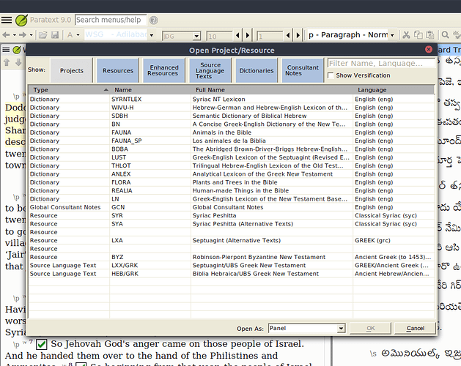Go to next verse arrow
This screenshot has height=366, width=461.
point(298,36)
